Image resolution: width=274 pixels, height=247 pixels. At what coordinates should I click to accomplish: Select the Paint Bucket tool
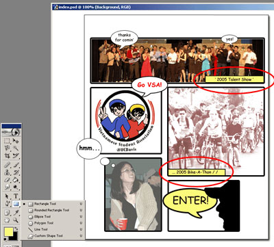coord(16,180)
